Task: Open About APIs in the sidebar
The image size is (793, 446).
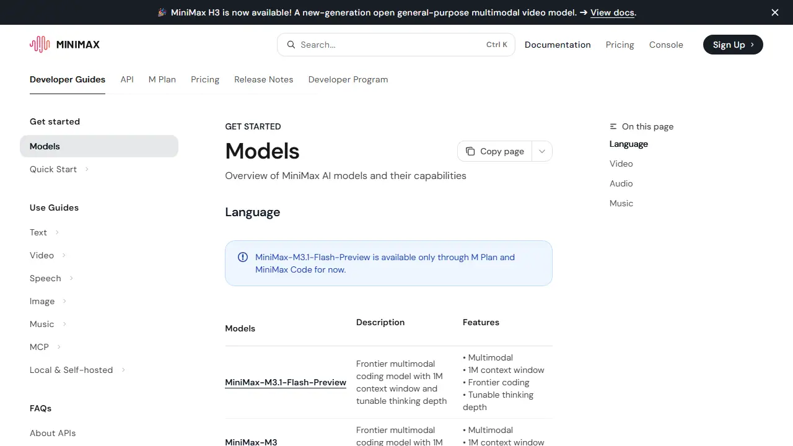Action: [x=53, y=433]
